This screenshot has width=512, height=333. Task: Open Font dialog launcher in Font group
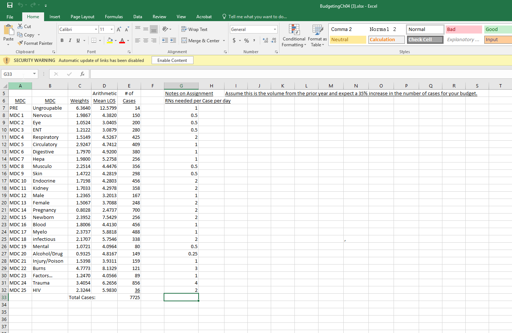pos(129,52)
